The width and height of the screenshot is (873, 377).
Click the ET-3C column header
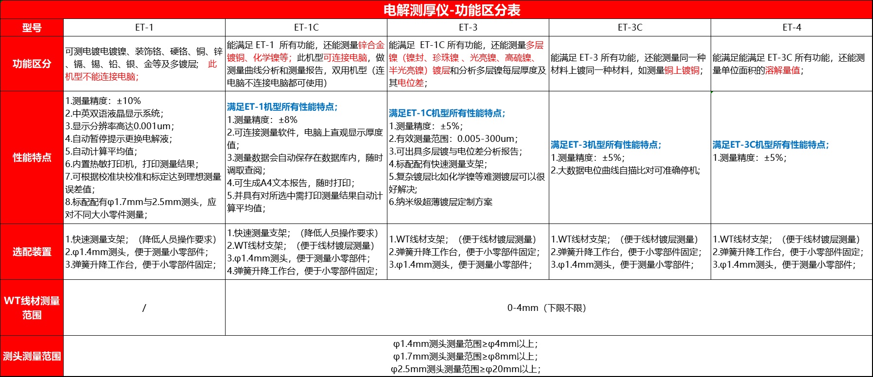tap(629, 28)
